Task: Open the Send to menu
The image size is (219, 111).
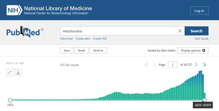Action: coord(98,50)
